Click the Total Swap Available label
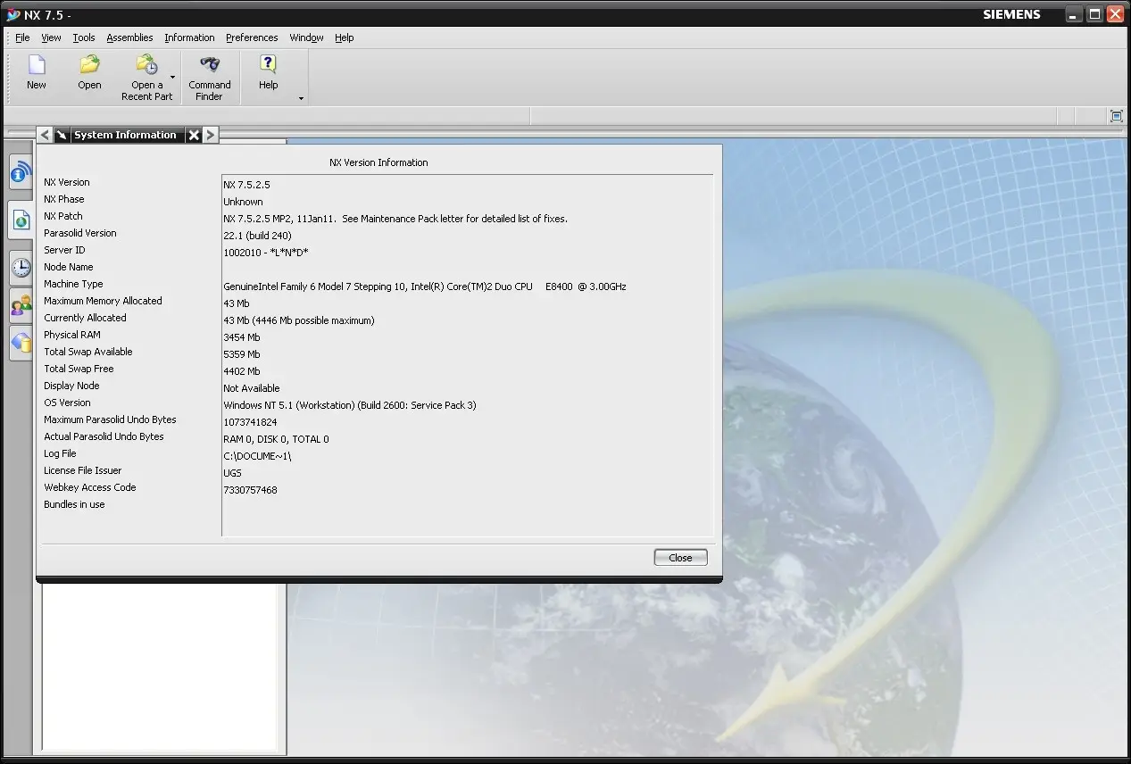1131x764 pixels. (88, 352)
